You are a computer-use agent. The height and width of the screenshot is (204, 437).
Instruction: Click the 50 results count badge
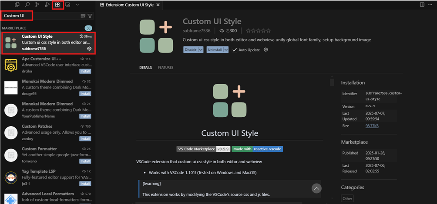88,28
